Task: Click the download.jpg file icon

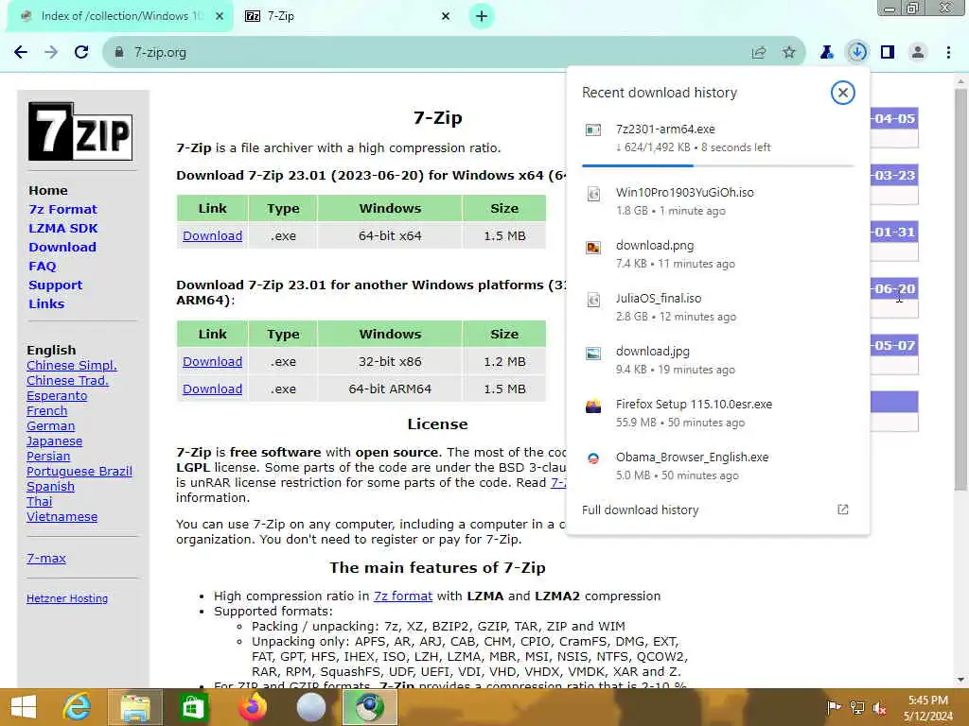Action: click(593, 354)
